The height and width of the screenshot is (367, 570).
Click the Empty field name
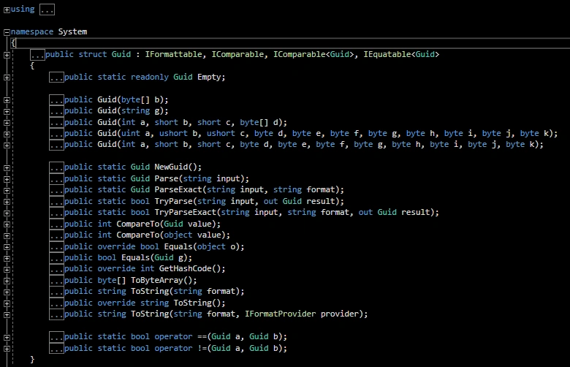click(209, 77)
